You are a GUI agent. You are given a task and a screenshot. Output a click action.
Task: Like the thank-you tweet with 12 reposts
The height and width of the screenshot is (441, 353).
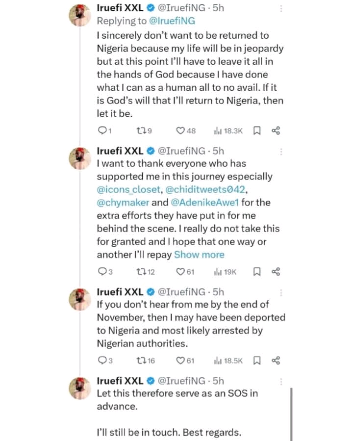coord(180,271)
